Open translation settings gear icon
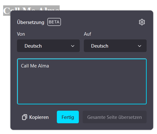157x134 pixels. click(x=142, y=22)
